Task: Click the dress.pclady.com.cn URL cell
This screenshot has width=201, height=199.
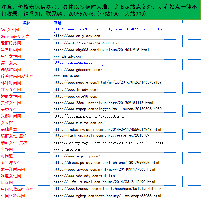Action: (x=108, y=162)
